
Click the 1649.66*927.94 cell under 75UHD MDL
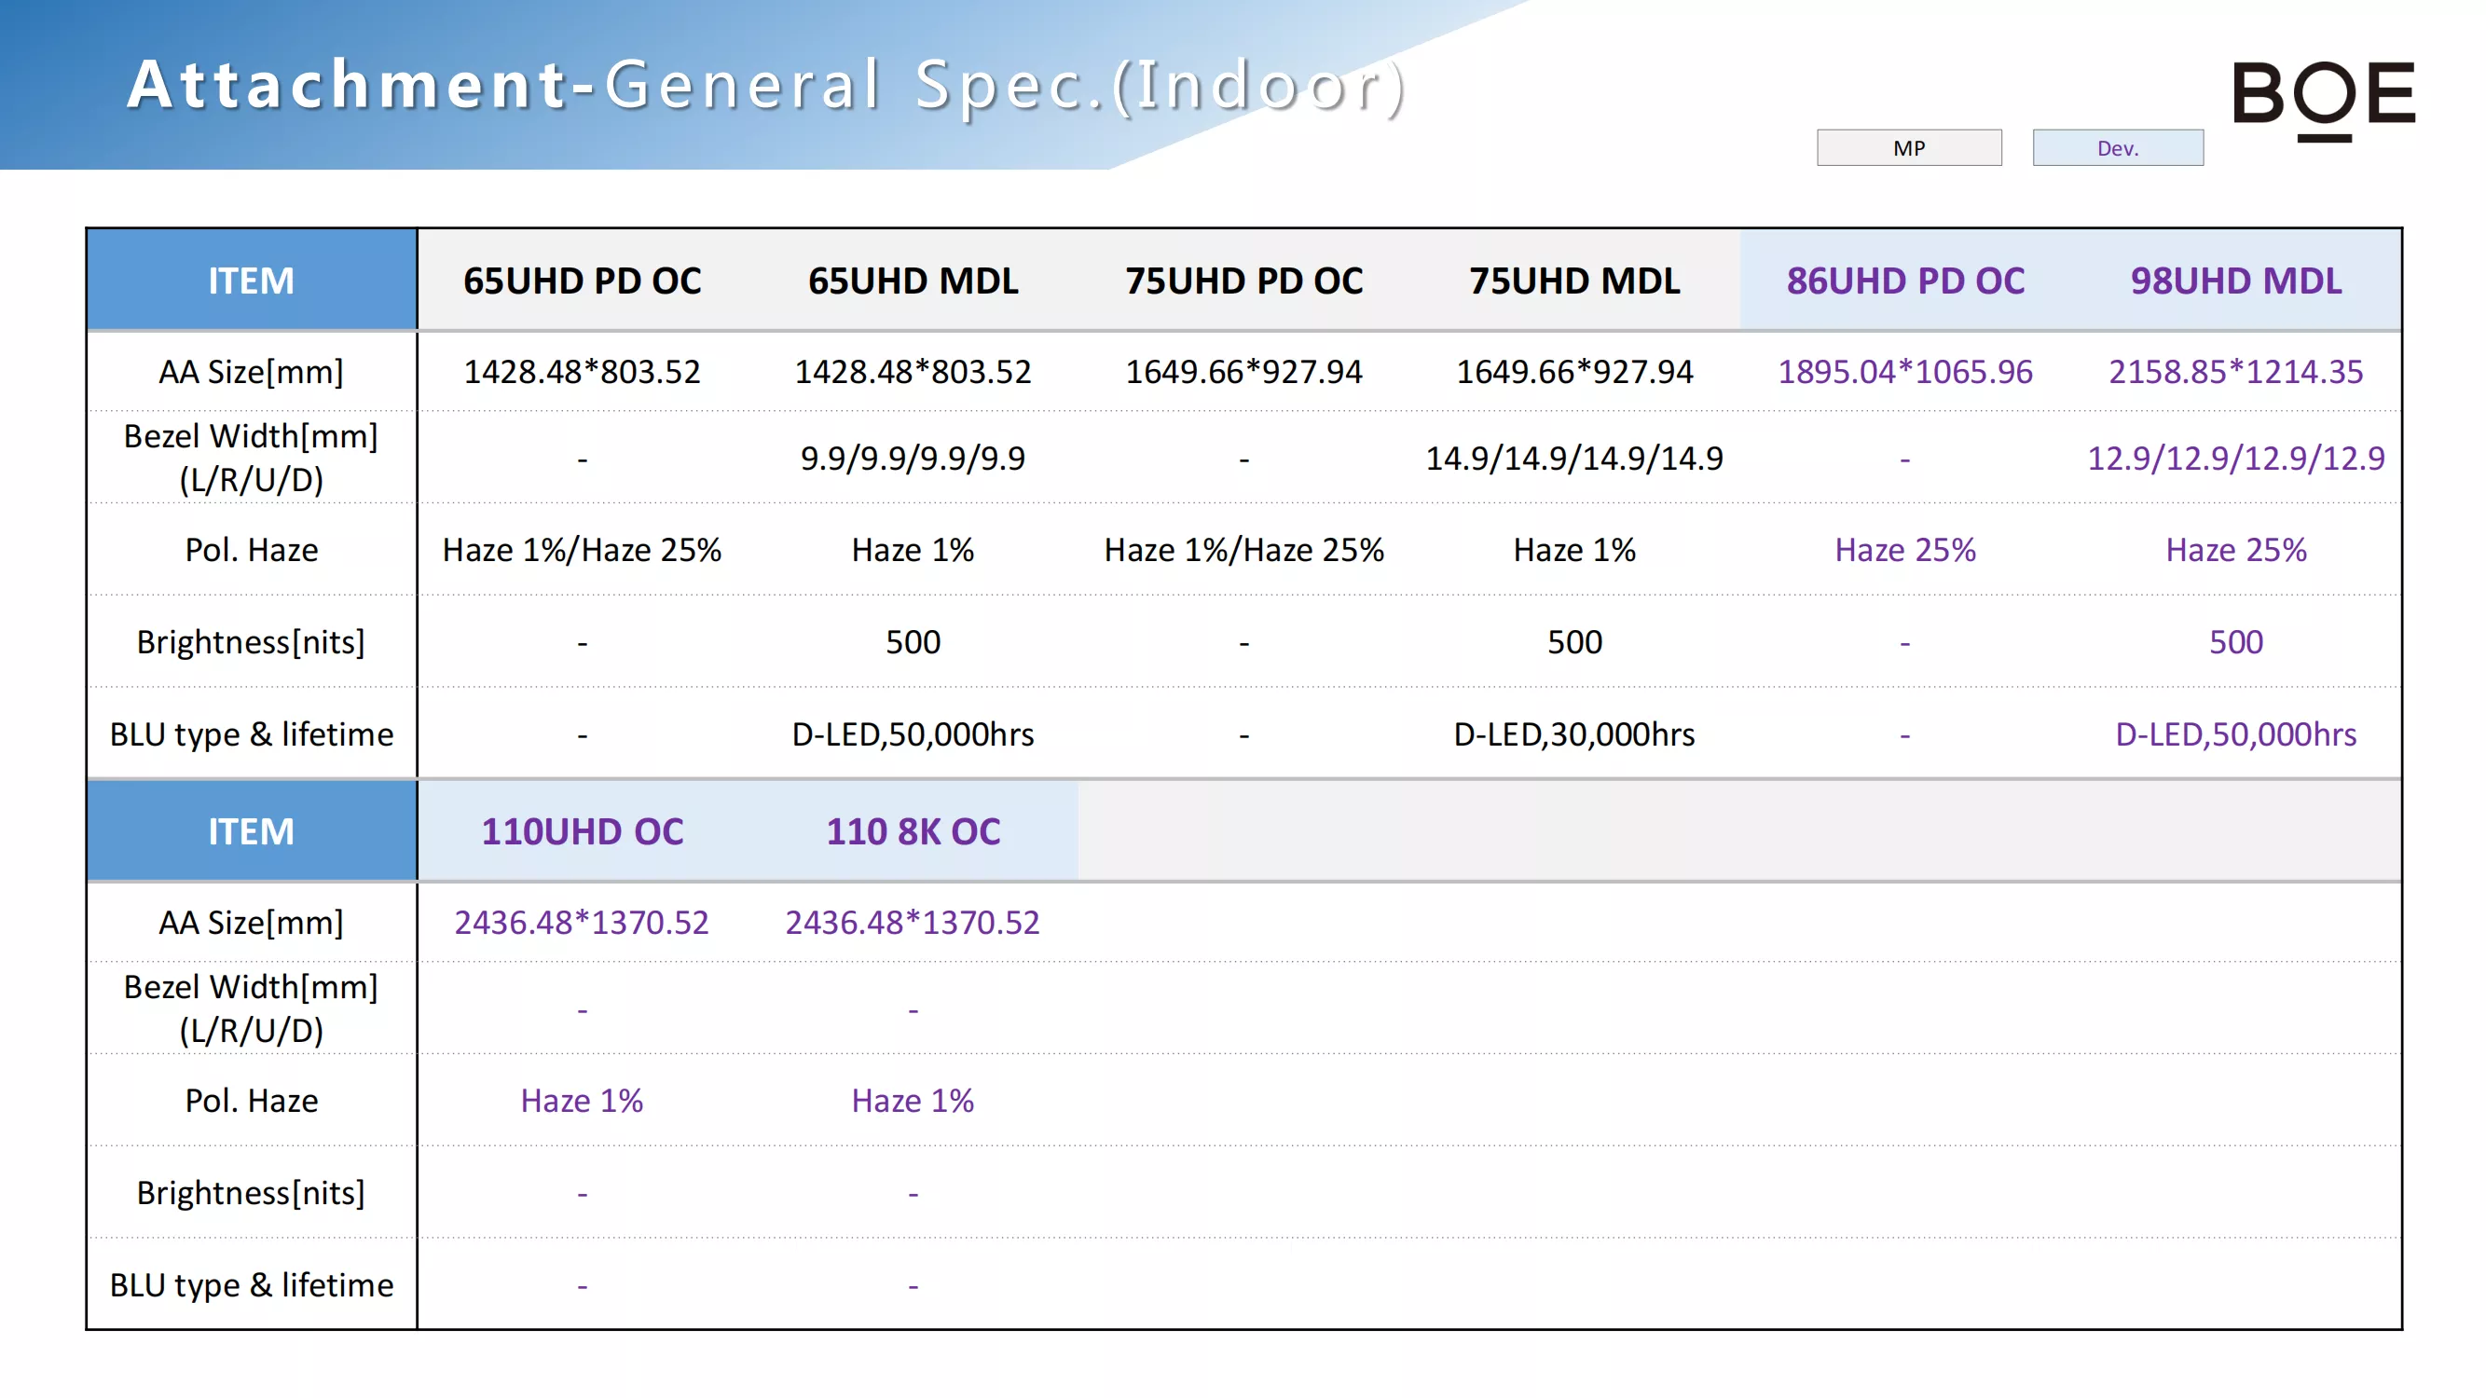pyautogui.click(x=1574, y=372)
